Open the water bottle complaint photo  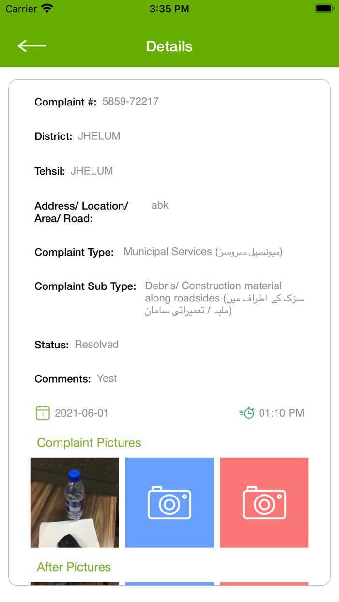pyautogui.click(x=75, y=503)
